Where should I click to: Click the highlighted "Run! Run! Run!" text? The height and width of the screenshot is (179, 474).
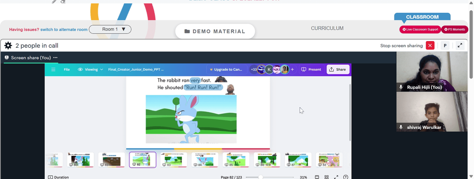[x=203, y=88]
